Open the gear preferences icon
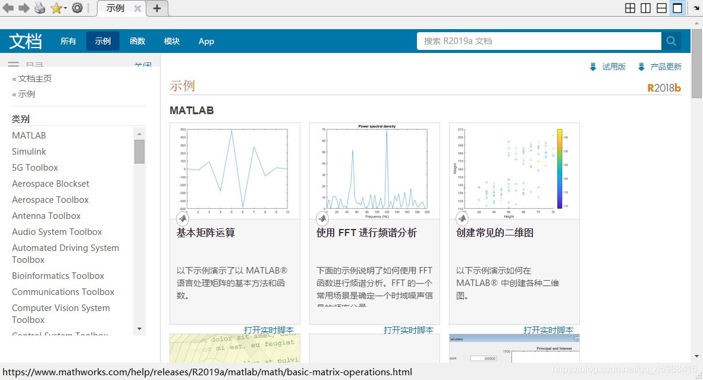 (x=77, y=8)
